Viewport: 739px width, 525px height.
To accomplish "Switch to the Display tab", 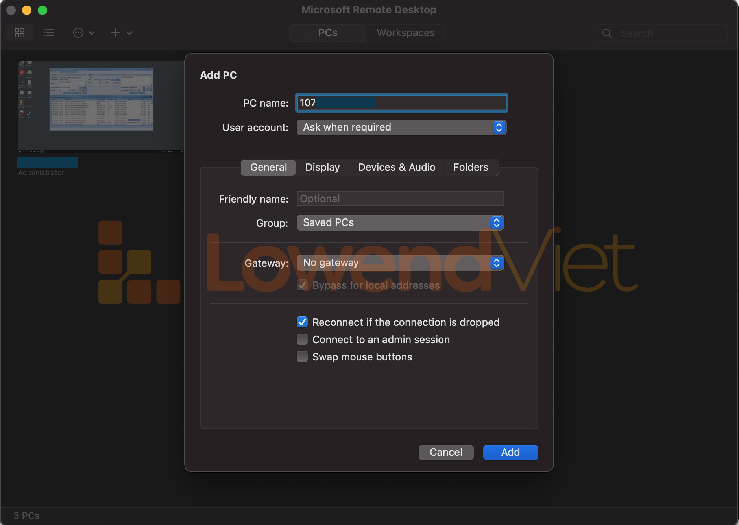I will [x=322, y=167].
